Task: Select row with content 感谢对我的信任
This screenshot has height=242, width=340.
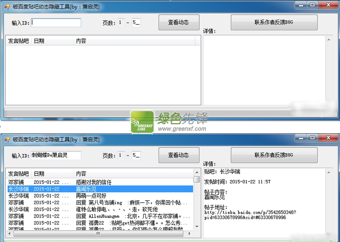Action: pyautogui.click(x=100, y=182)
